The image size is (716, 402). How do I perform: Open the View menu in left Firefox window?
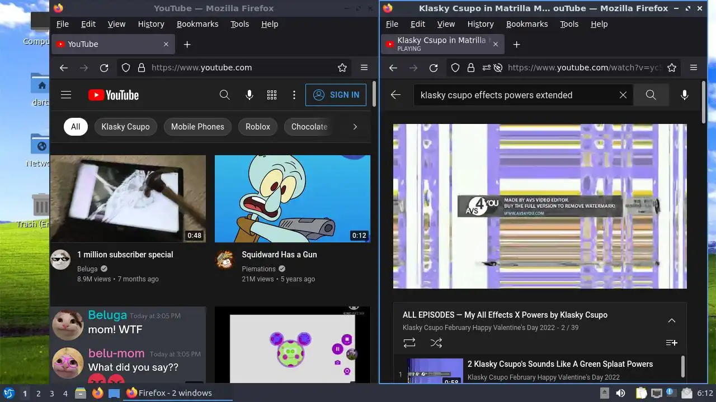[x=116, y=24]
